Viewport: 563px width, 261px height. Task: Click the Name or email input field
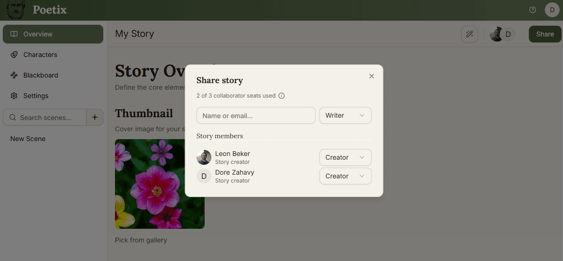tap(256, 115)
